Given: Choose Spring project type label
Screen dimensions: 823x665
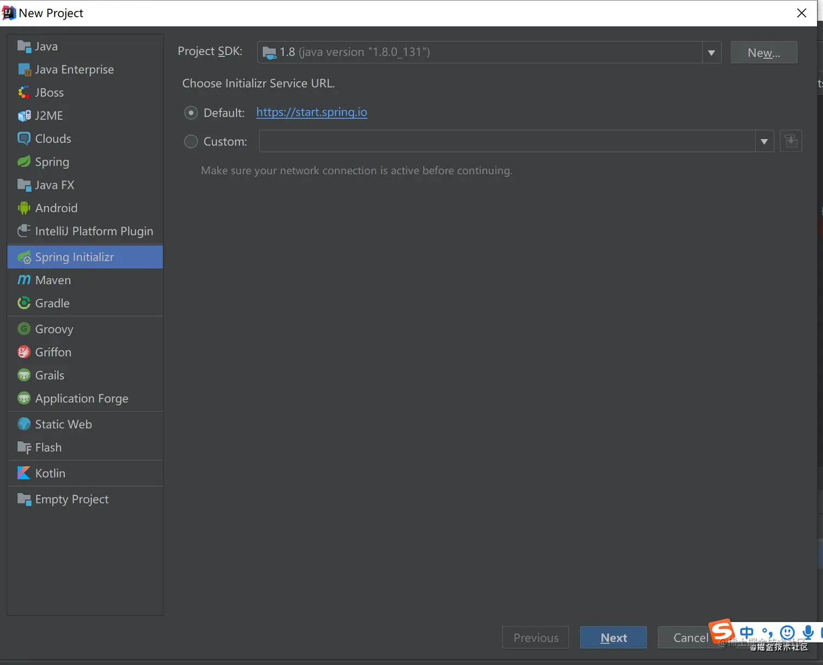Looking at the screenshot, I should coord(52,162).
